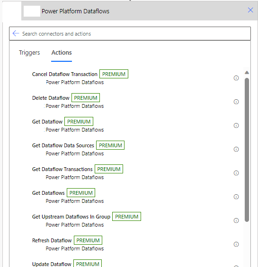The height and width of the screenshot is (267, 258).
Task: View info for Get Upstream Dataflows In Group
Action: (236, 220)
